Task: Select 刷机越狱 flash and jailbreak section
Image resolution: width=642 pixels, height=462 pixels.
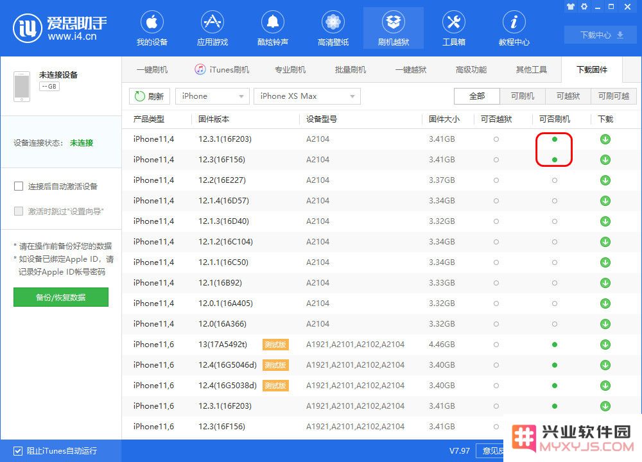Action: 394,28
